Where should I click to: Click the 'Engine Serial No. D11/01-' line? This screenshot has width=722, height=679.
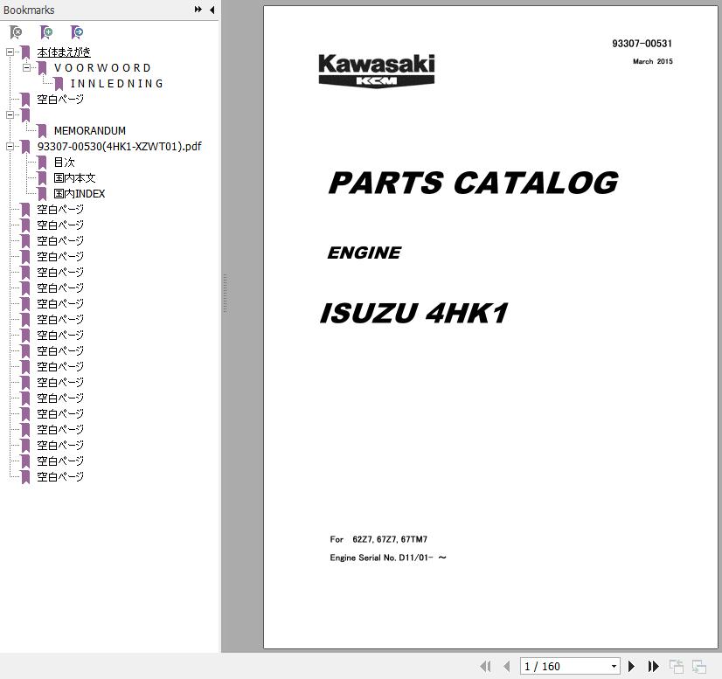388,558
